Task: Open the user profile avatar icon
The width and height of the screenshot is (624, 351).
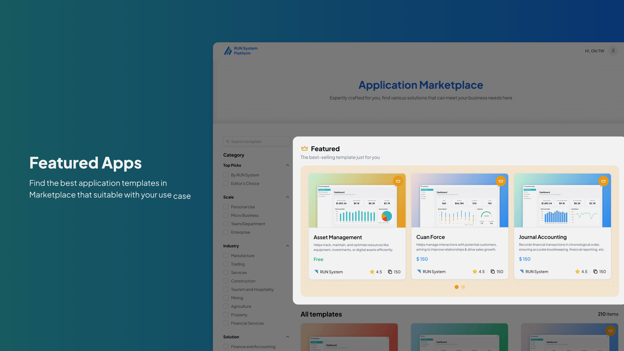Action: pos(613,51)
